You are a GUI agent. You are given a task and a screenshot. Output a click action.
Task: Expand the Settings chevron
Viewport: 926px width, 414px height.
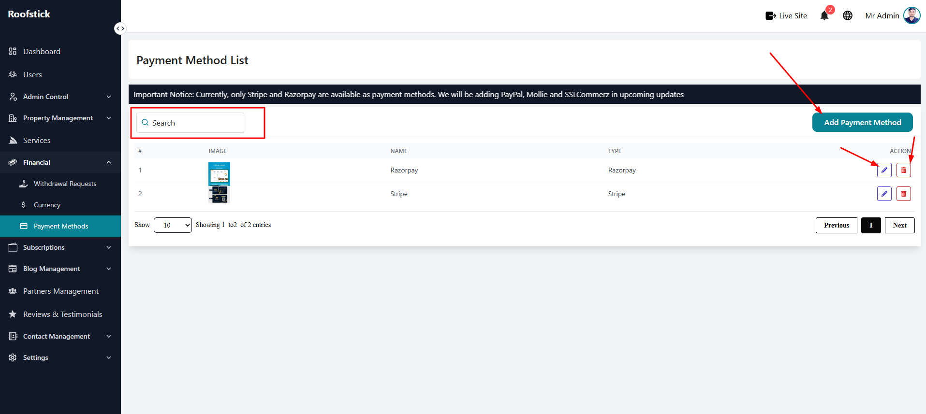109,357
